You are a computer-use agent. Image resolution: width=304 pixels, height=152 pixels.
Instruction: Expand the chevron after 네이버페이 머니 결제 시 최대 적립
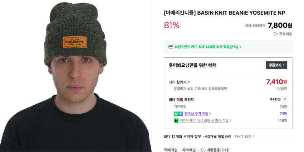point(230,120)
